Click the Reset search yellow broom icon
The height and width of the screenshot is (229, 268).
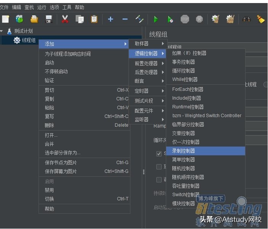261,19
